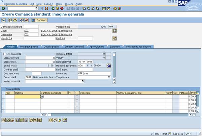This screenshot has width=202, height=136.
Task: Click the green Back arrow icon
Action: [x=53, y=8]
